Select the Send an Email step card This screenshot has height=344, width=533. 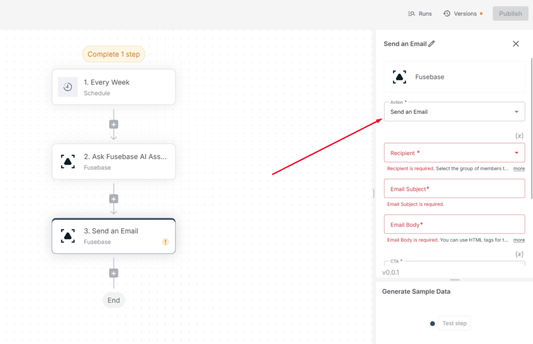click(113, 236)
